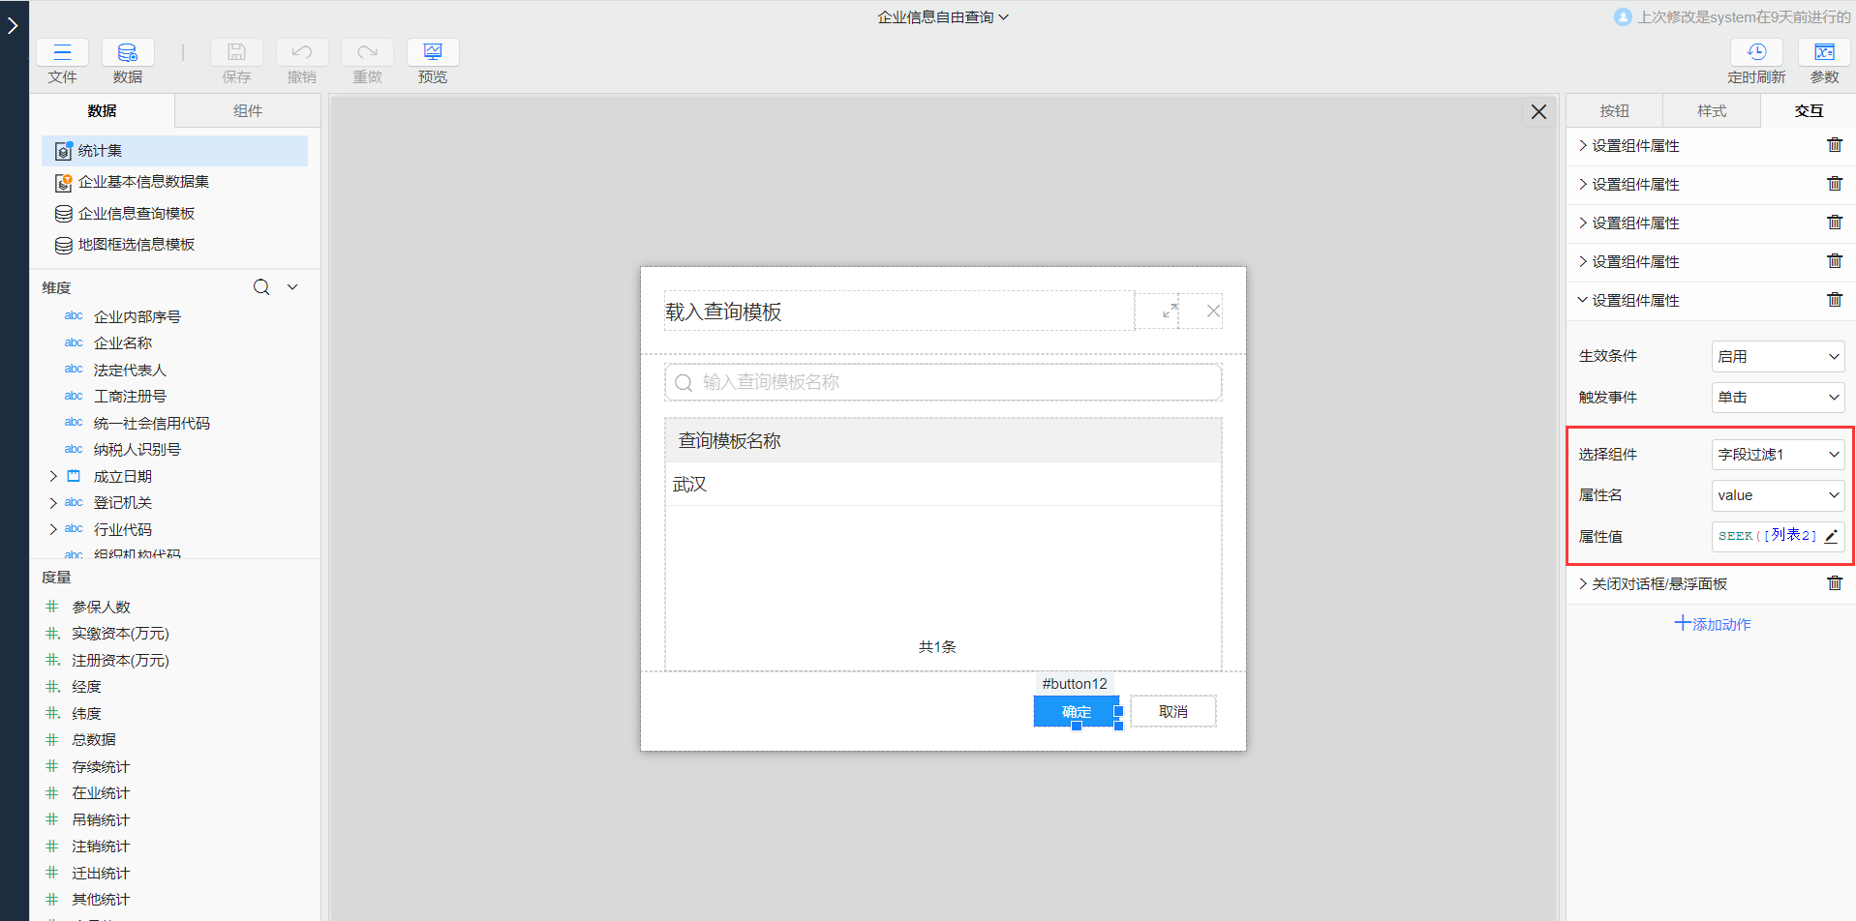
Task: Expand the 成立日期 dimension tree
Action: (x=53, y=475)
